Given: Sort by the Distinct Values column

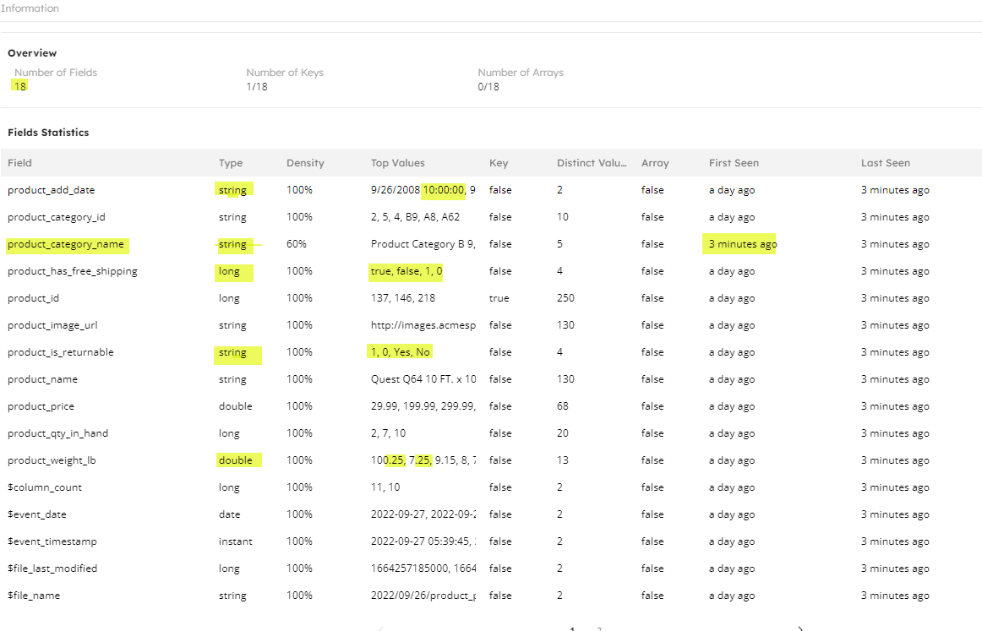Looking at the screenshot, I should tap(592, 162).
